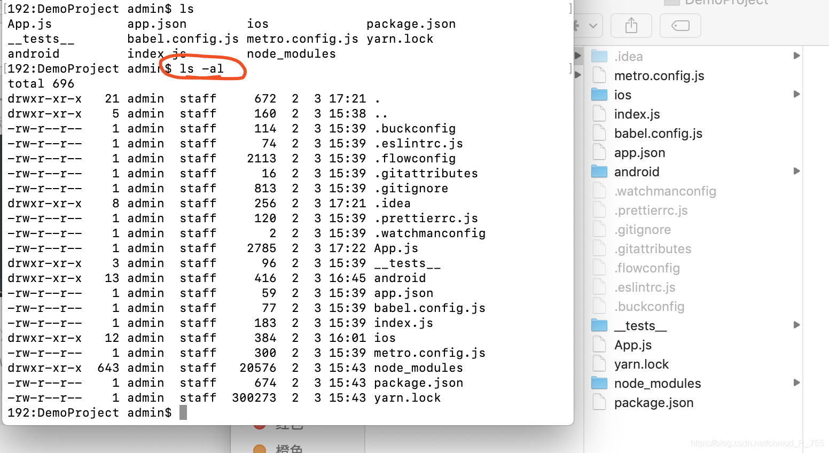The width and height of the screenshot is (829, 453).
Task: Click the .buckconfig name in Finder list
Action: click(650, 307)
